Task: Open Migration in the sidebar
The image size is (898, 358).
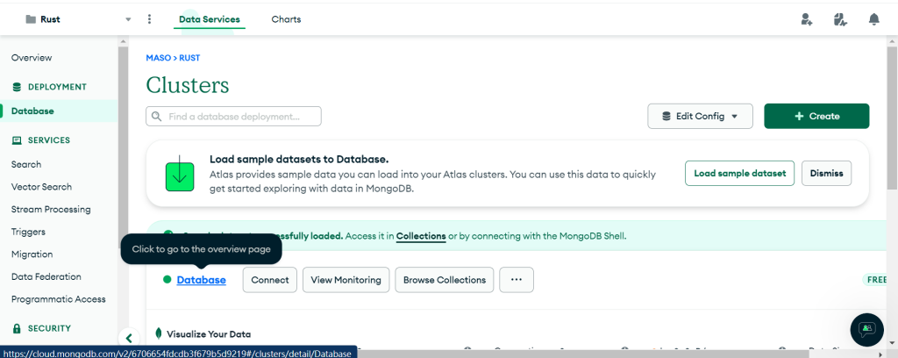Action: pyautogui.click(x=32, y=254)
